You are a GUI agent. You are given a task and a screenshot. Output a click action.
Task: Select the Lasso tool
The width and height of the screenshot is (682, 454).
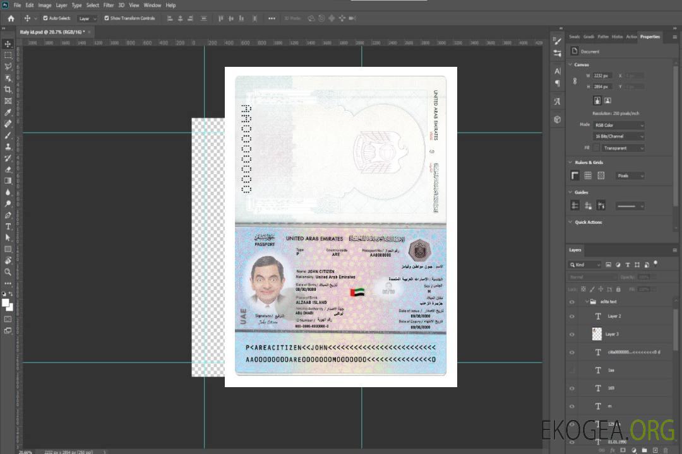pyautogui.click(x=8, y=66)
